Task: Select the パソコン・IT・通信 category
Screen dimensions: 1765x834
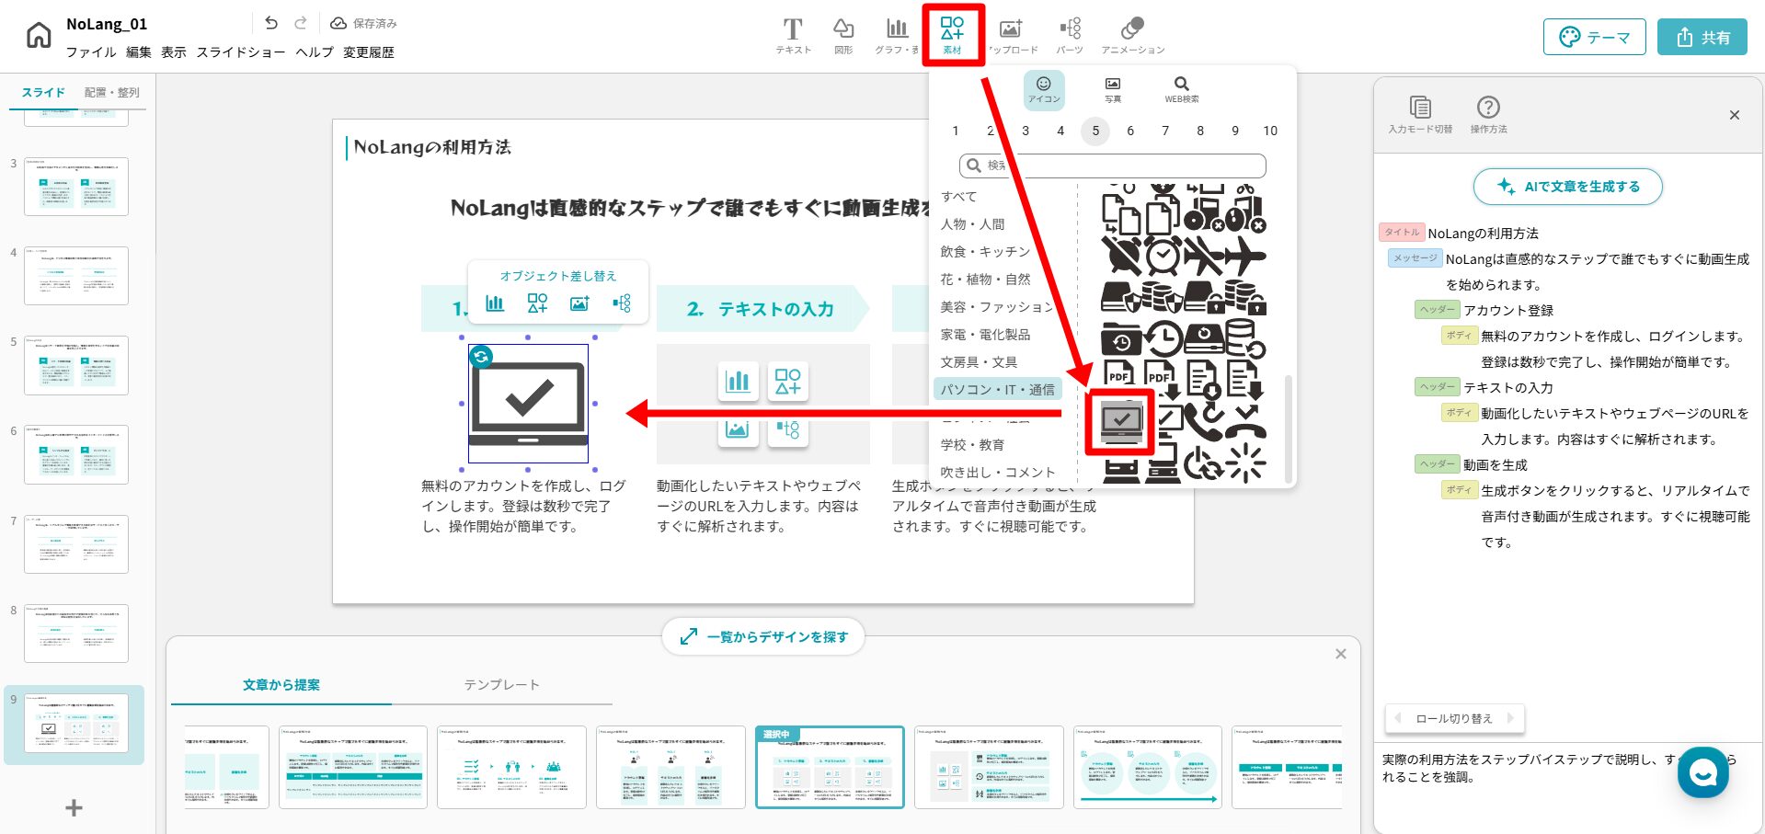Action: click(998, 390)
